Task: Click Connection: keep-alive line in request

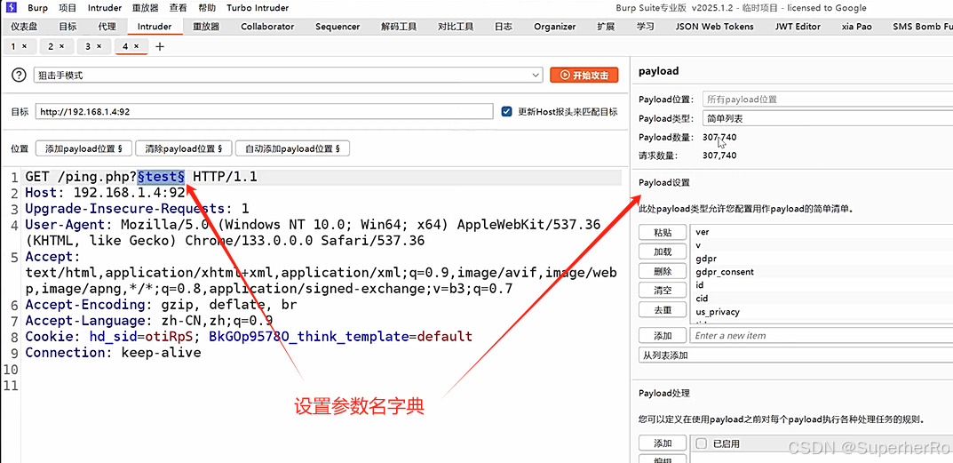Action: [x=113, y=352]
